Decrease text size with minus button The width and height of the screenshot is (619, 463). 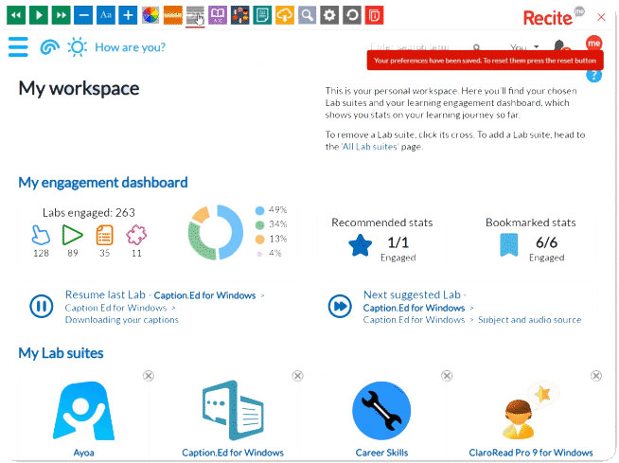(83, 15)
